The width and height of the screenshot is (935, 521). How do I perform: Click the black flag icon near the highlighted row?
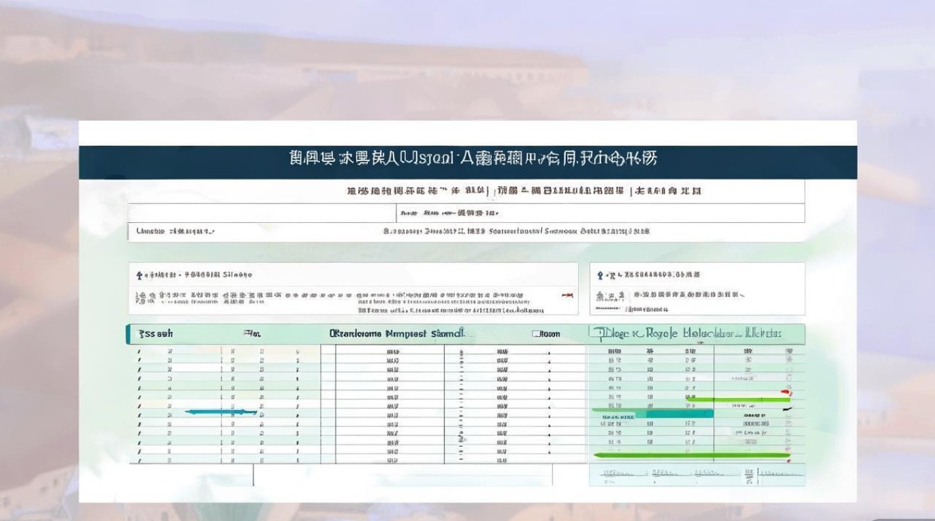coord(788,408)
